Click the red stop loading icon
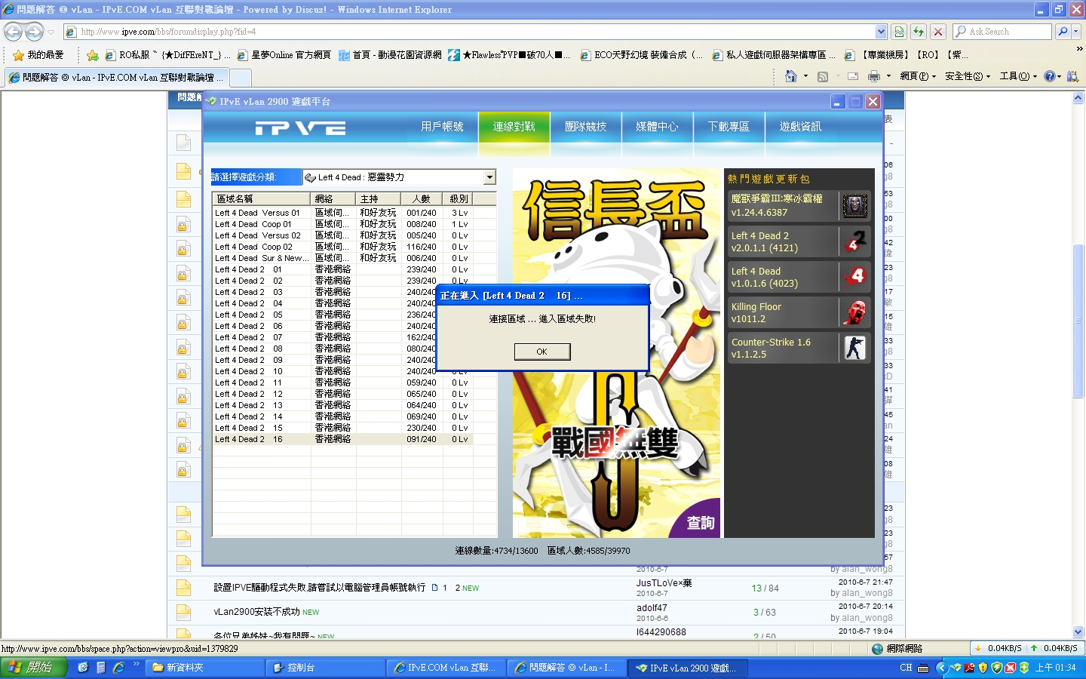1086x679 pixels. tap(937, 32)
